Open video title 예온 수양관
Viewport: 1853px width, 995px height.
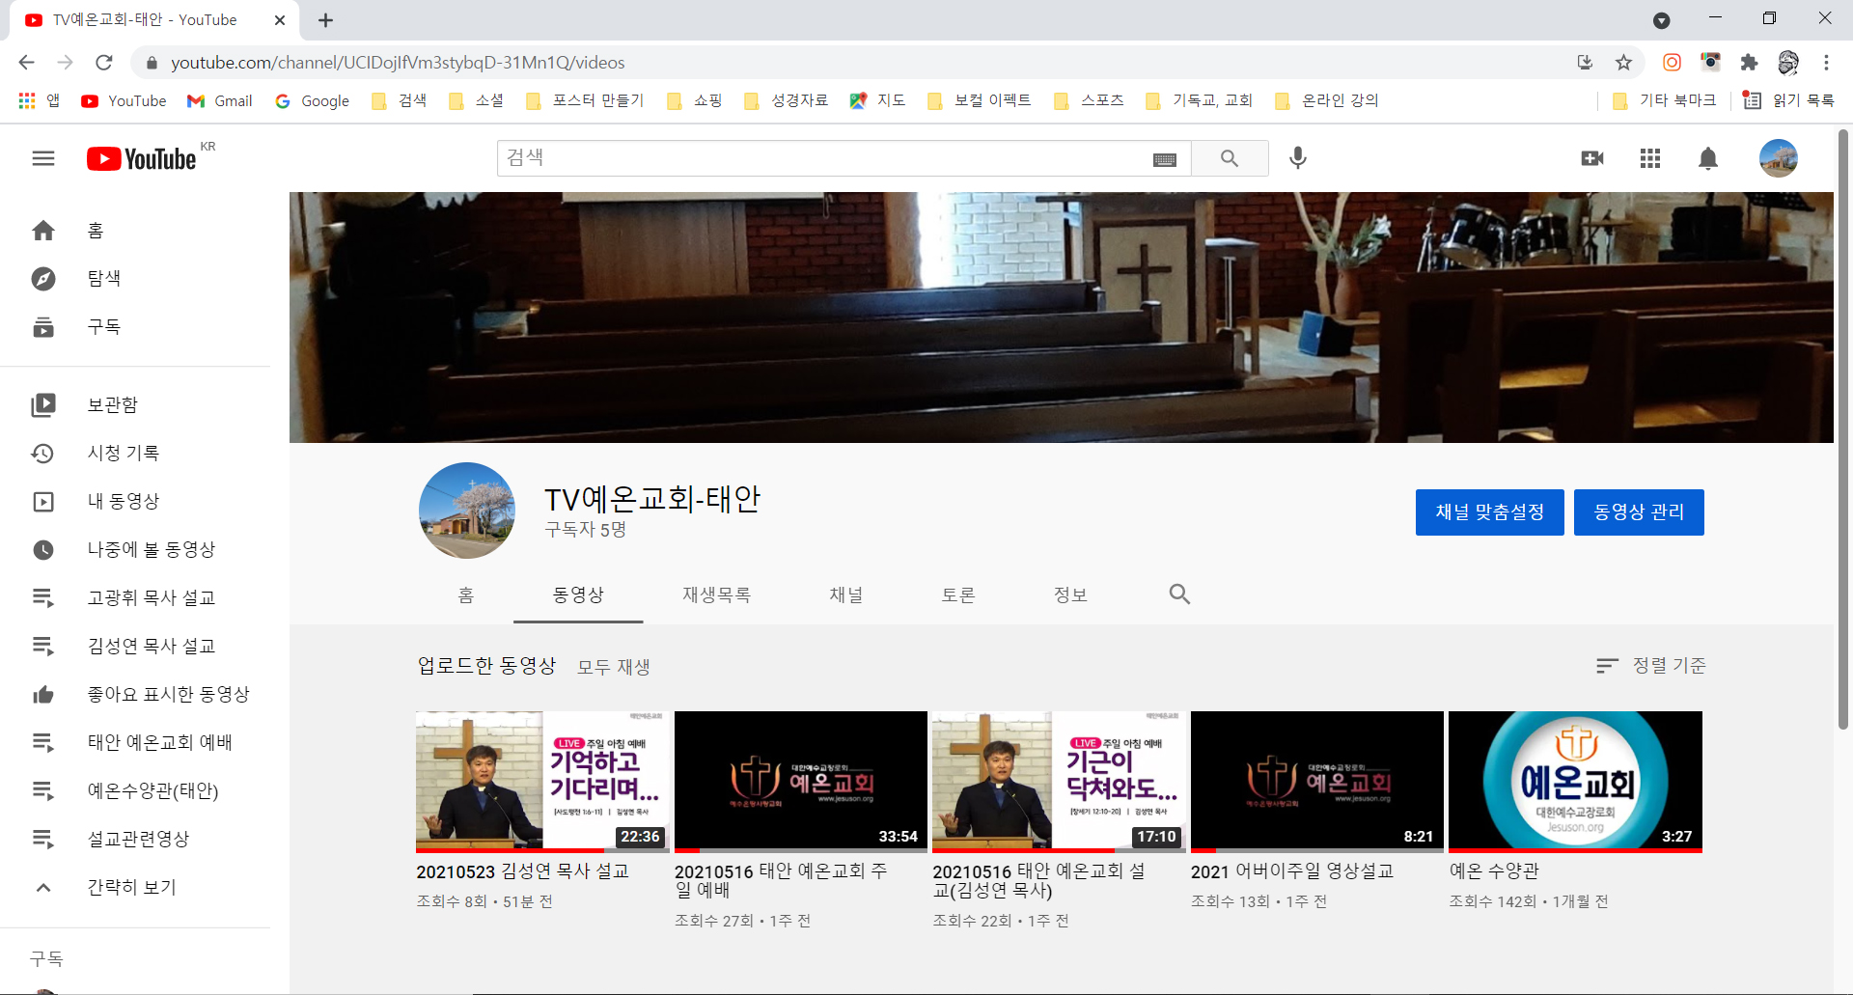1494,871
